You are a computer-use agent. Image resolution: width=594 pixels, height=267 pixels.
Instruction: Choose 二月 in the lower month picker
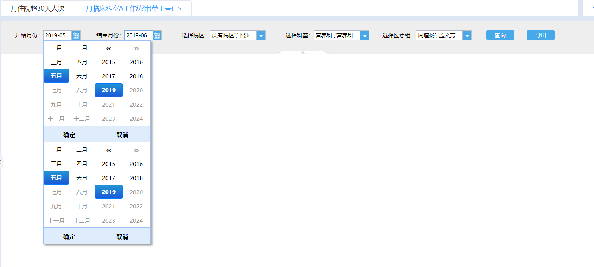pos(81,150)
